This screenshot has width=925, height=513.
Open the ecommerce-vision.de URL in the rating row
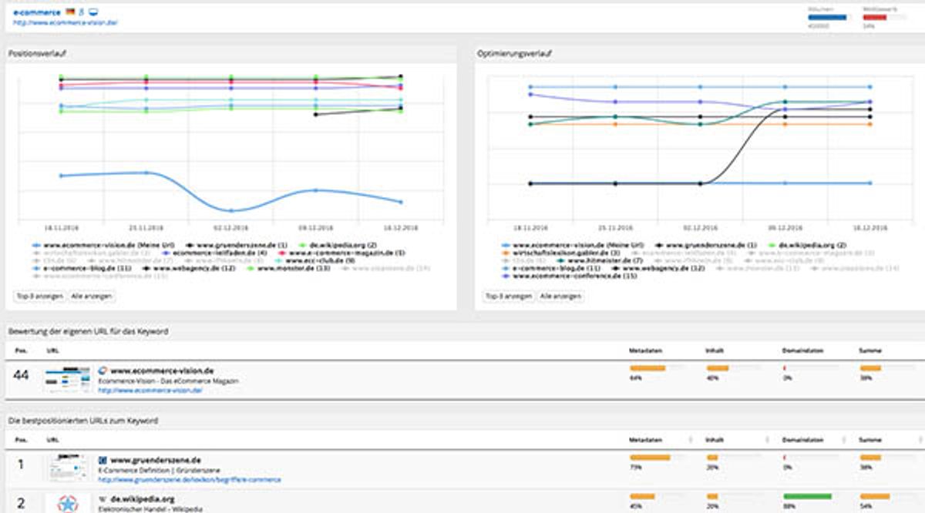tap(150, 391)
